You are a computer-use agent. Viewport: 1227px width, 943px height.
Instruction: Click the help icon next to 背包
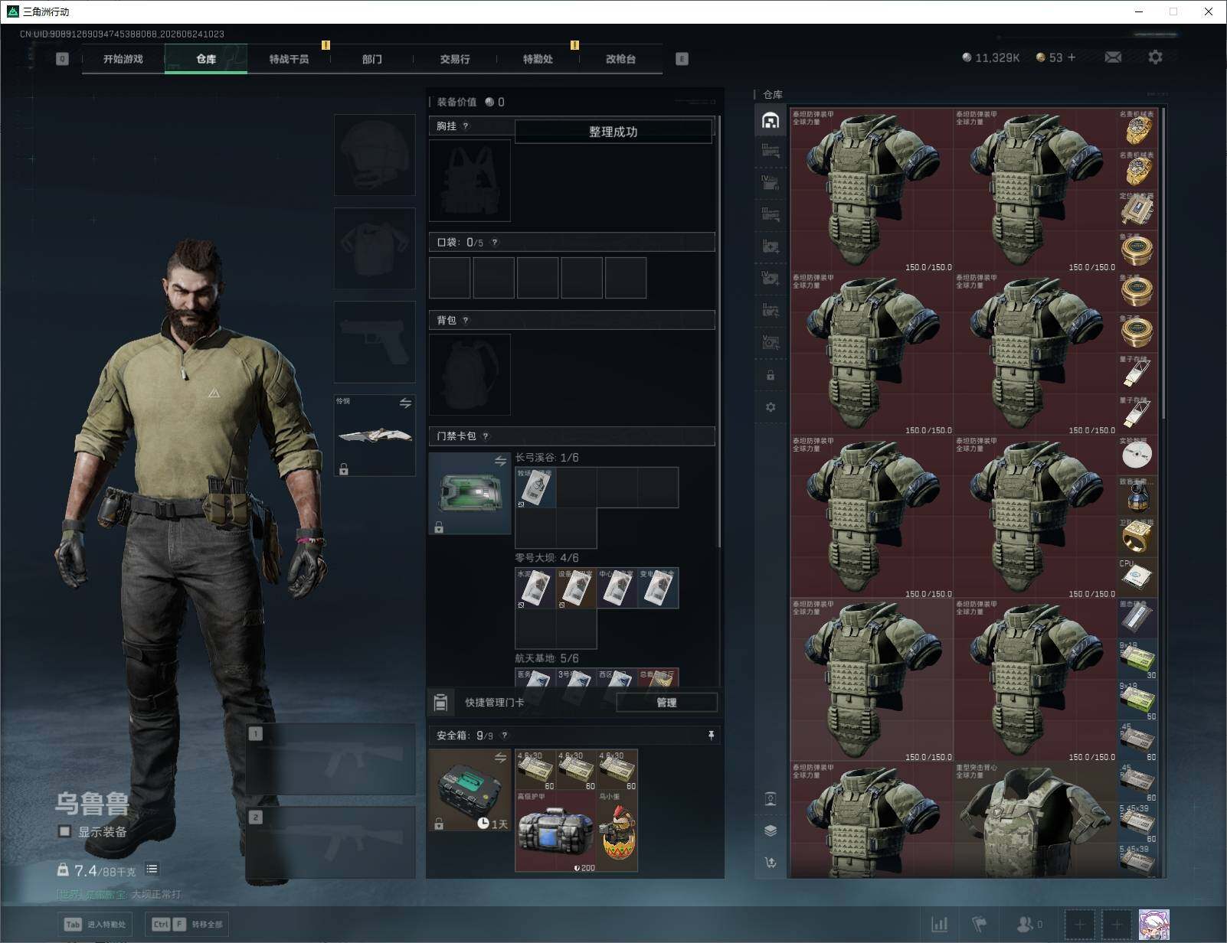[x=466, y=321]
